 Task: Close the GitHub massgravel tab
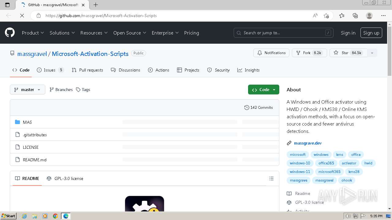pyautogui.click(x=83, y=5)
